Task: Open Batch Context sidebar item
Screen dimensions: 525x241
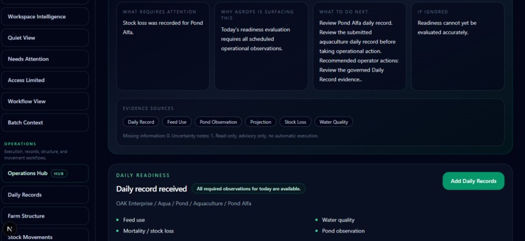Action: pyautogui.click(x=45, y=122)
